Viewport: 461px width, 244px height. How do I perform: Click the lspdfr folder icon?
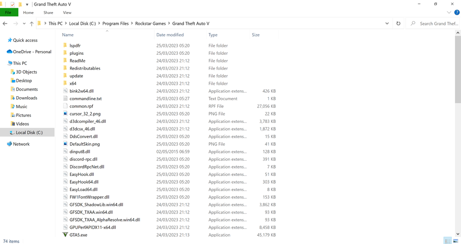(65, 45)
